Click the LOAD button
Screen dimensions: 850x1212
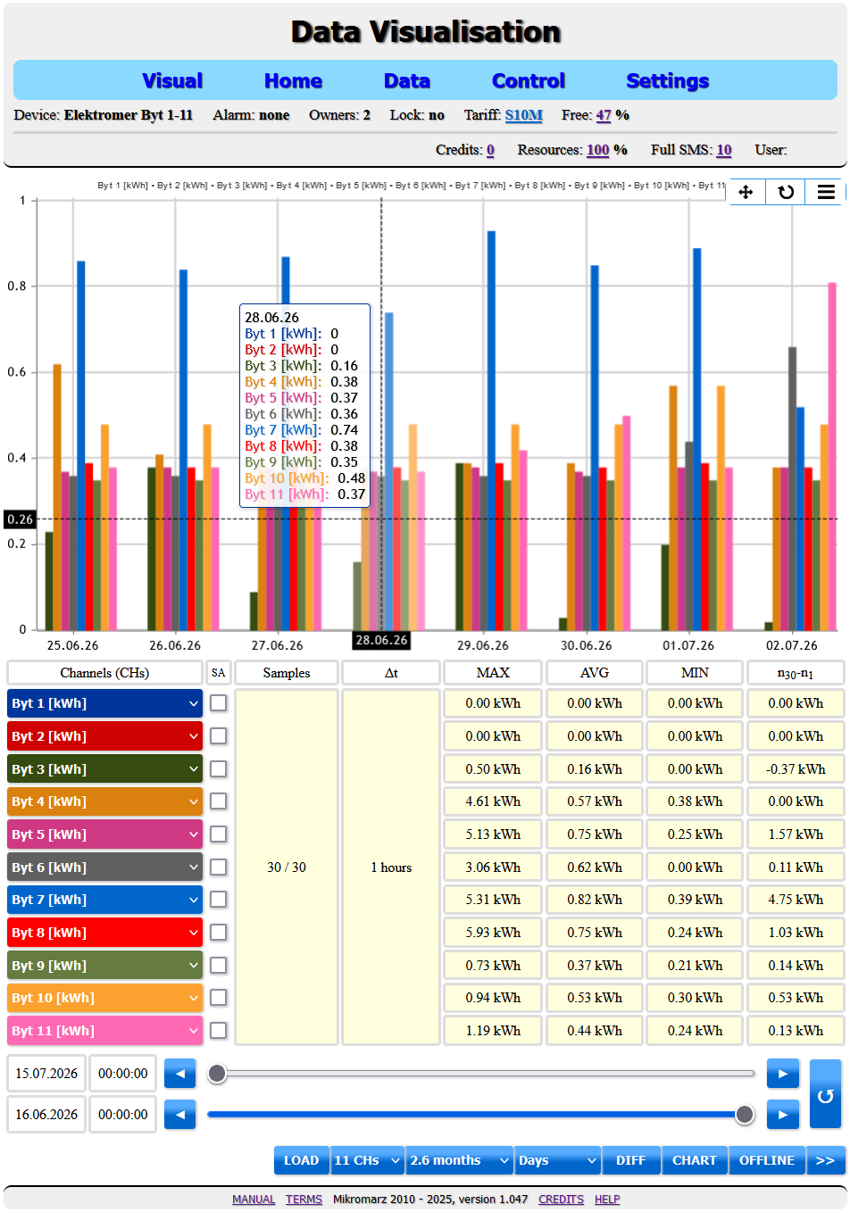301,1160
